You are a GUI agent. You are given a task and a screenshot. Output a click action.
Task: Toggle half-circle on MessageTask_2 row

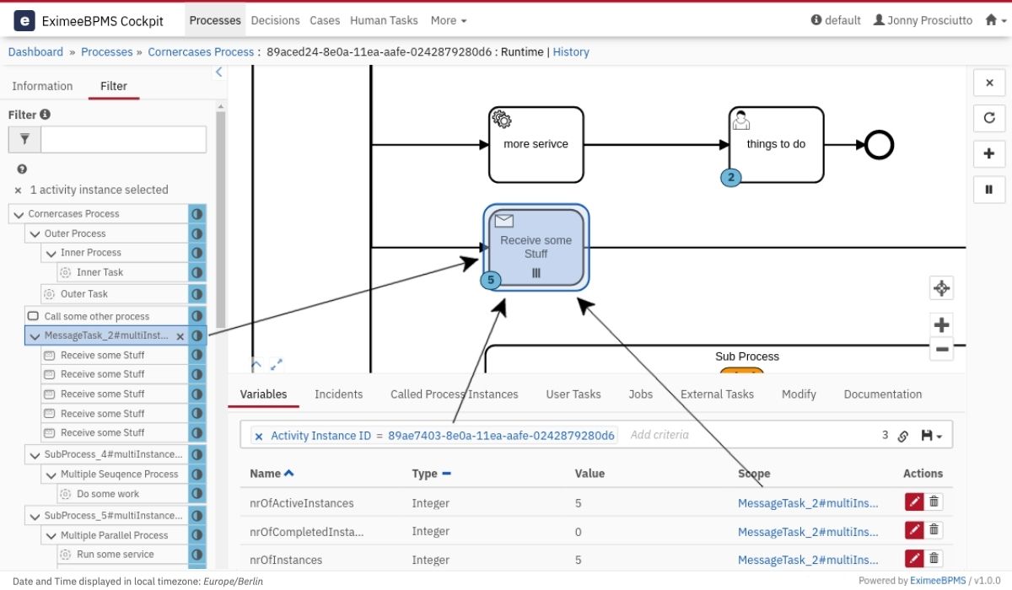196,335
